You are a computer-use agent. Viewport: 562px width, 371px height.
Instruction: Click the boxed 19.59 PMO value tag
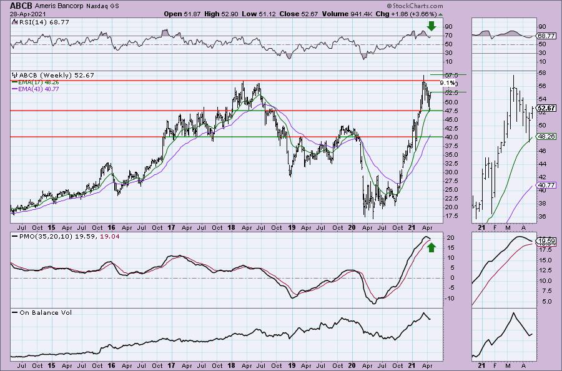pos(546,241)
